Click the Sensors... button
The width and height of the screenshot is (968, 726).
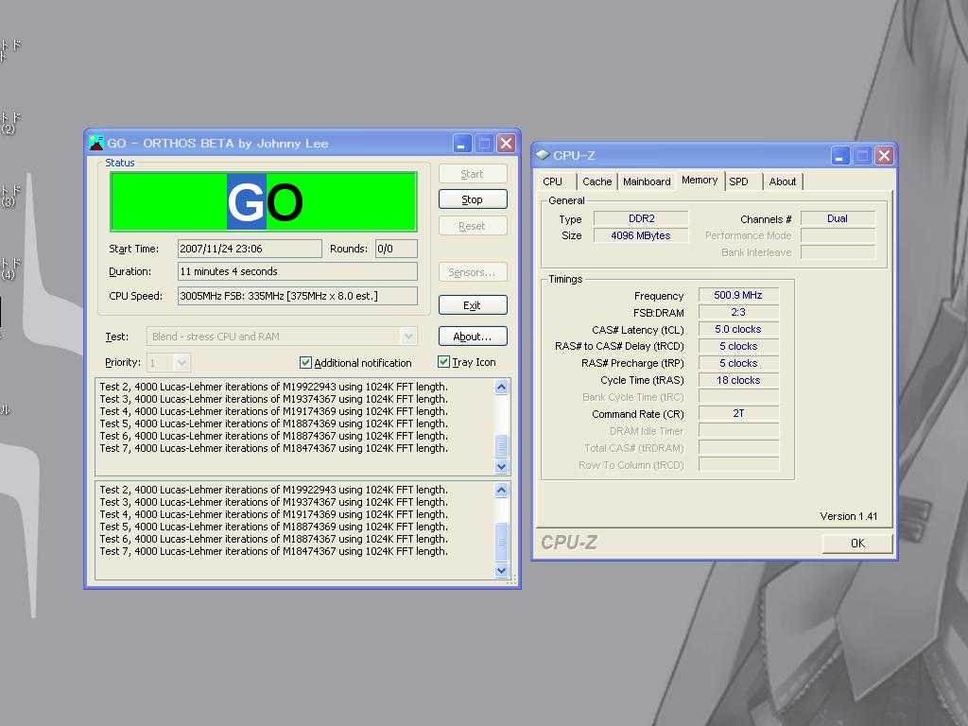coord(473,272)
